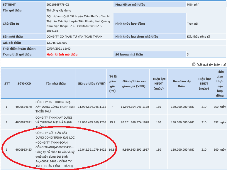227x170 pixels.
Task: Select the TBMT number 20210665776-02
Action: click(x=57, y=5)
